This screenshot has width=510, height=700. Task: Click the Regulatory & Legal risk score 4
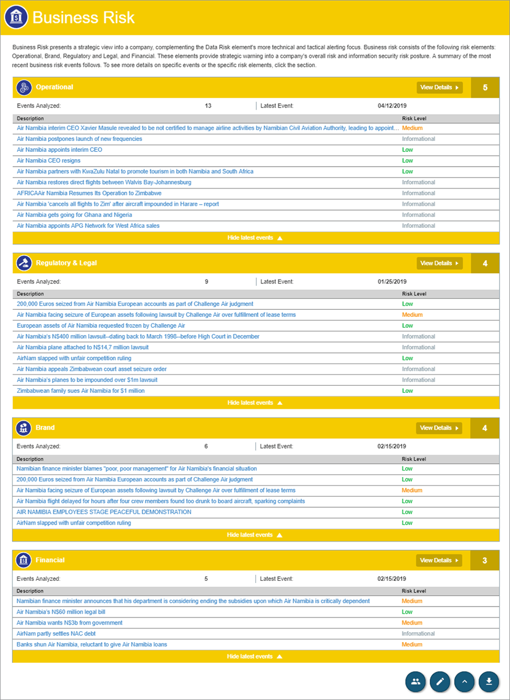coord(485,263)
